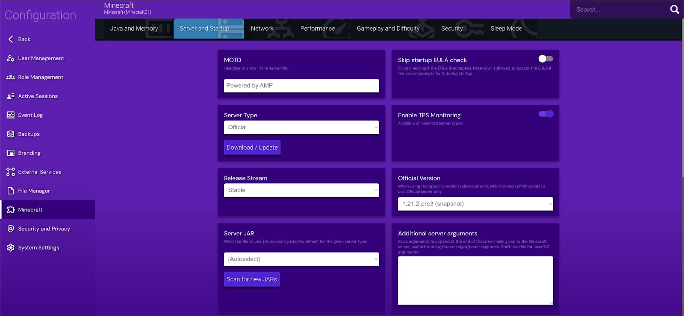Screen dimensions: 684x316
Task: Click the File Manager document icon
Action: tap(11, 191)
